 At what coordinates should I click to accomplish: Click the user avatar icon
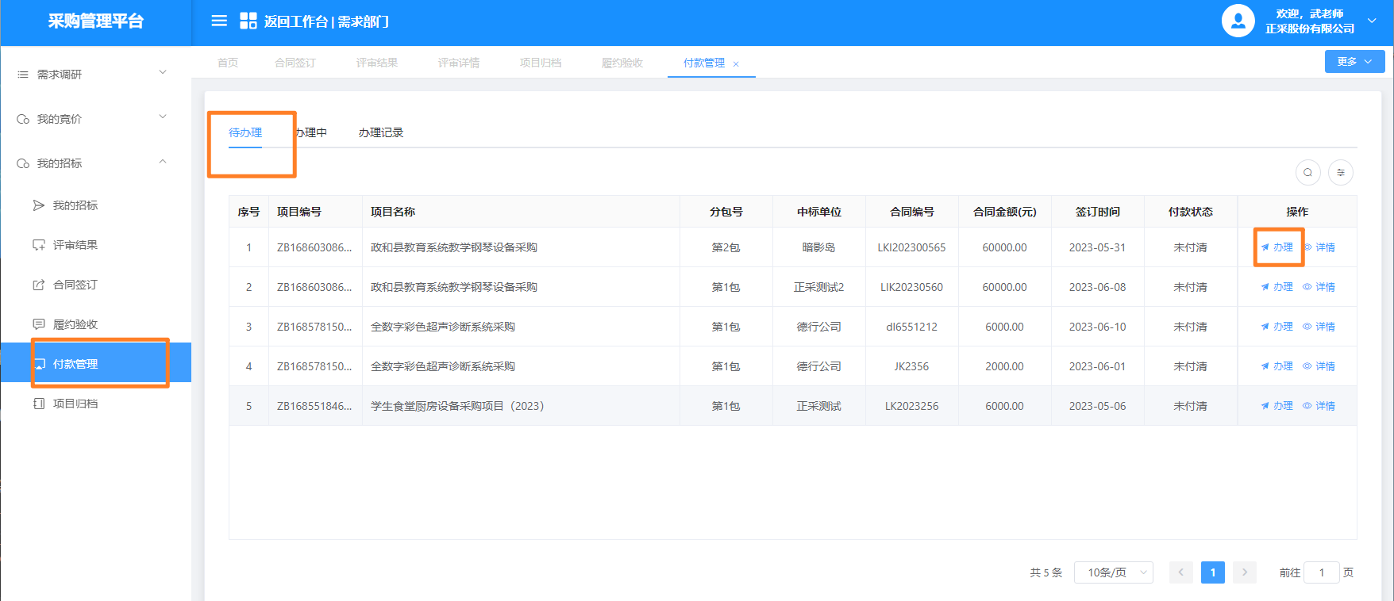pyautogui.click(x=1238, y=21)
